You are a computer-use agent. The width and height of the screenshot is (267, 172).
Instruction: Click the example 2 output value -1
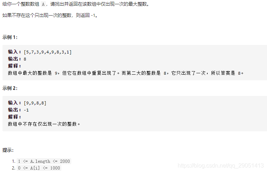pos(26,110)
